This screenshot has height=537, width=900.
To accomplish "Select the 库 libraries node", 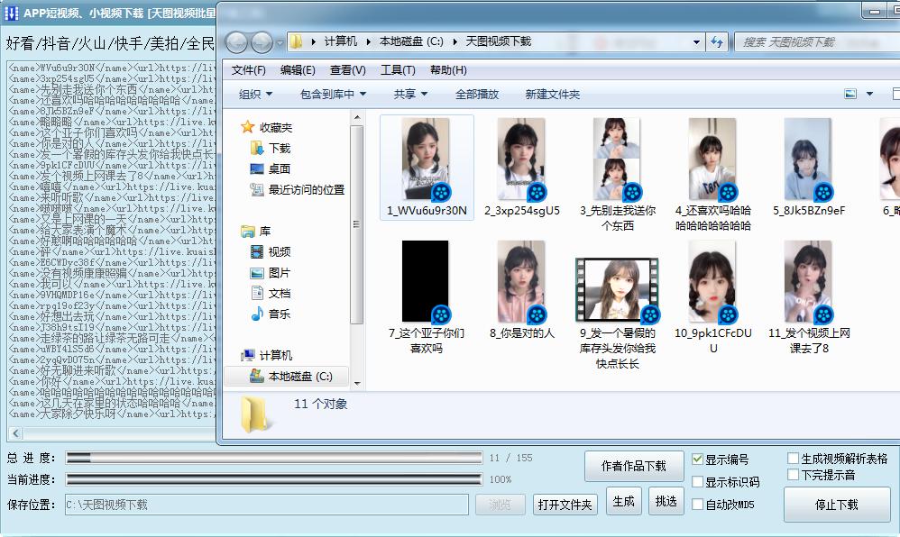I will tap(256, 232).
